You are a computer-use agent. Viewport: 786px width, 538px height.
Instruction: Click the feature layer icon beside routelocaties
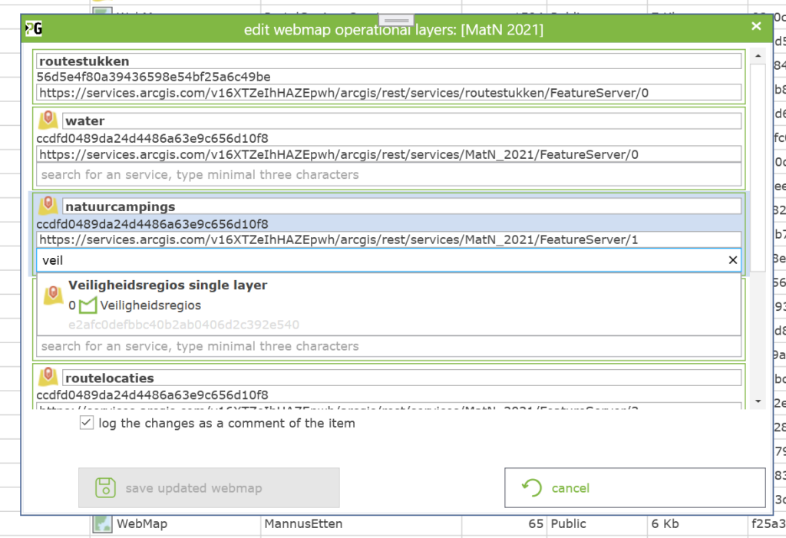pos(48,377)
